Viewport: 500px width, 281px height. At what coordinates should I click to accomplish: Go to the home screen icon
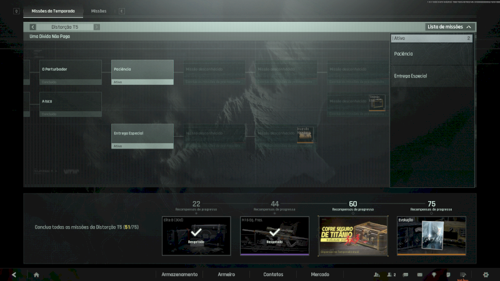pyautogui.click(x=36, y=274)
